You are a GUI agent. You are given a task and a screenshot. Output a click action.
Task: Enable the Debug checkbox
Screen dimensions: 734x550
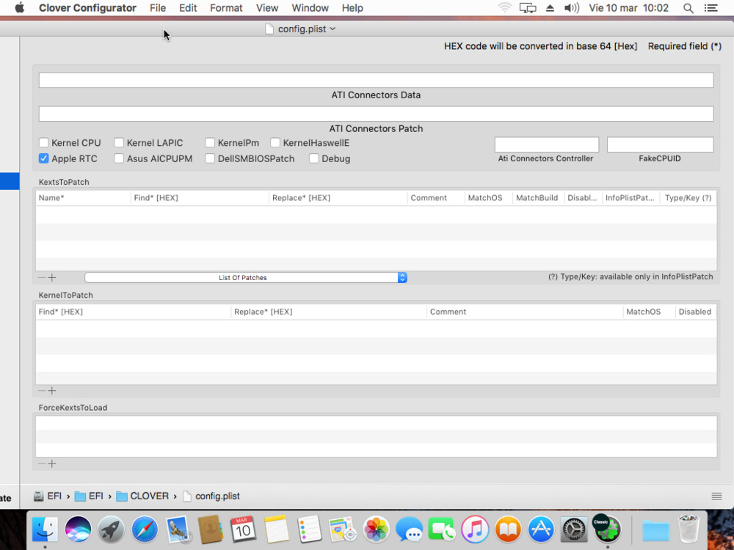[x=313, y=158]
